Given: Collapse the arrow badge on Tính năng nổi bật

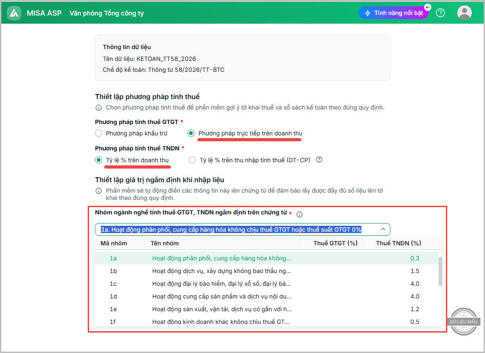Looking at the screenshot, I should point(427,7).
